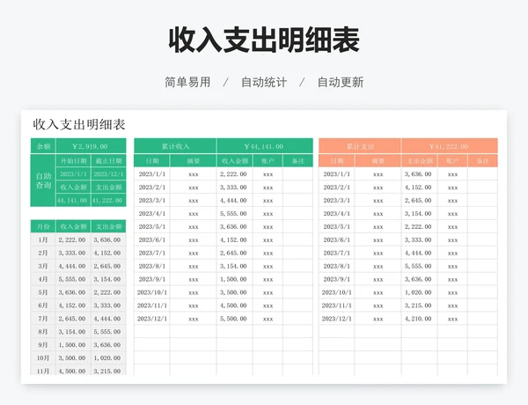
Task: Select the 8月 row label
Action: (x=43, y=332)
